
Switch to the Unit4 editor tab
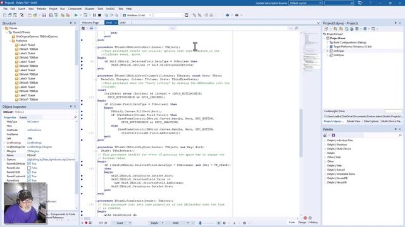click(x=123, y=23)
